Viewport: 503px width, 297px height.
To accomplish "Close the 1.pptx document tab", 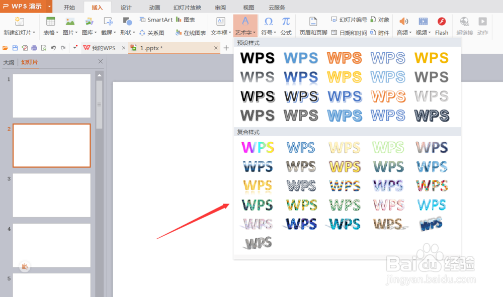I will point(216,48).
